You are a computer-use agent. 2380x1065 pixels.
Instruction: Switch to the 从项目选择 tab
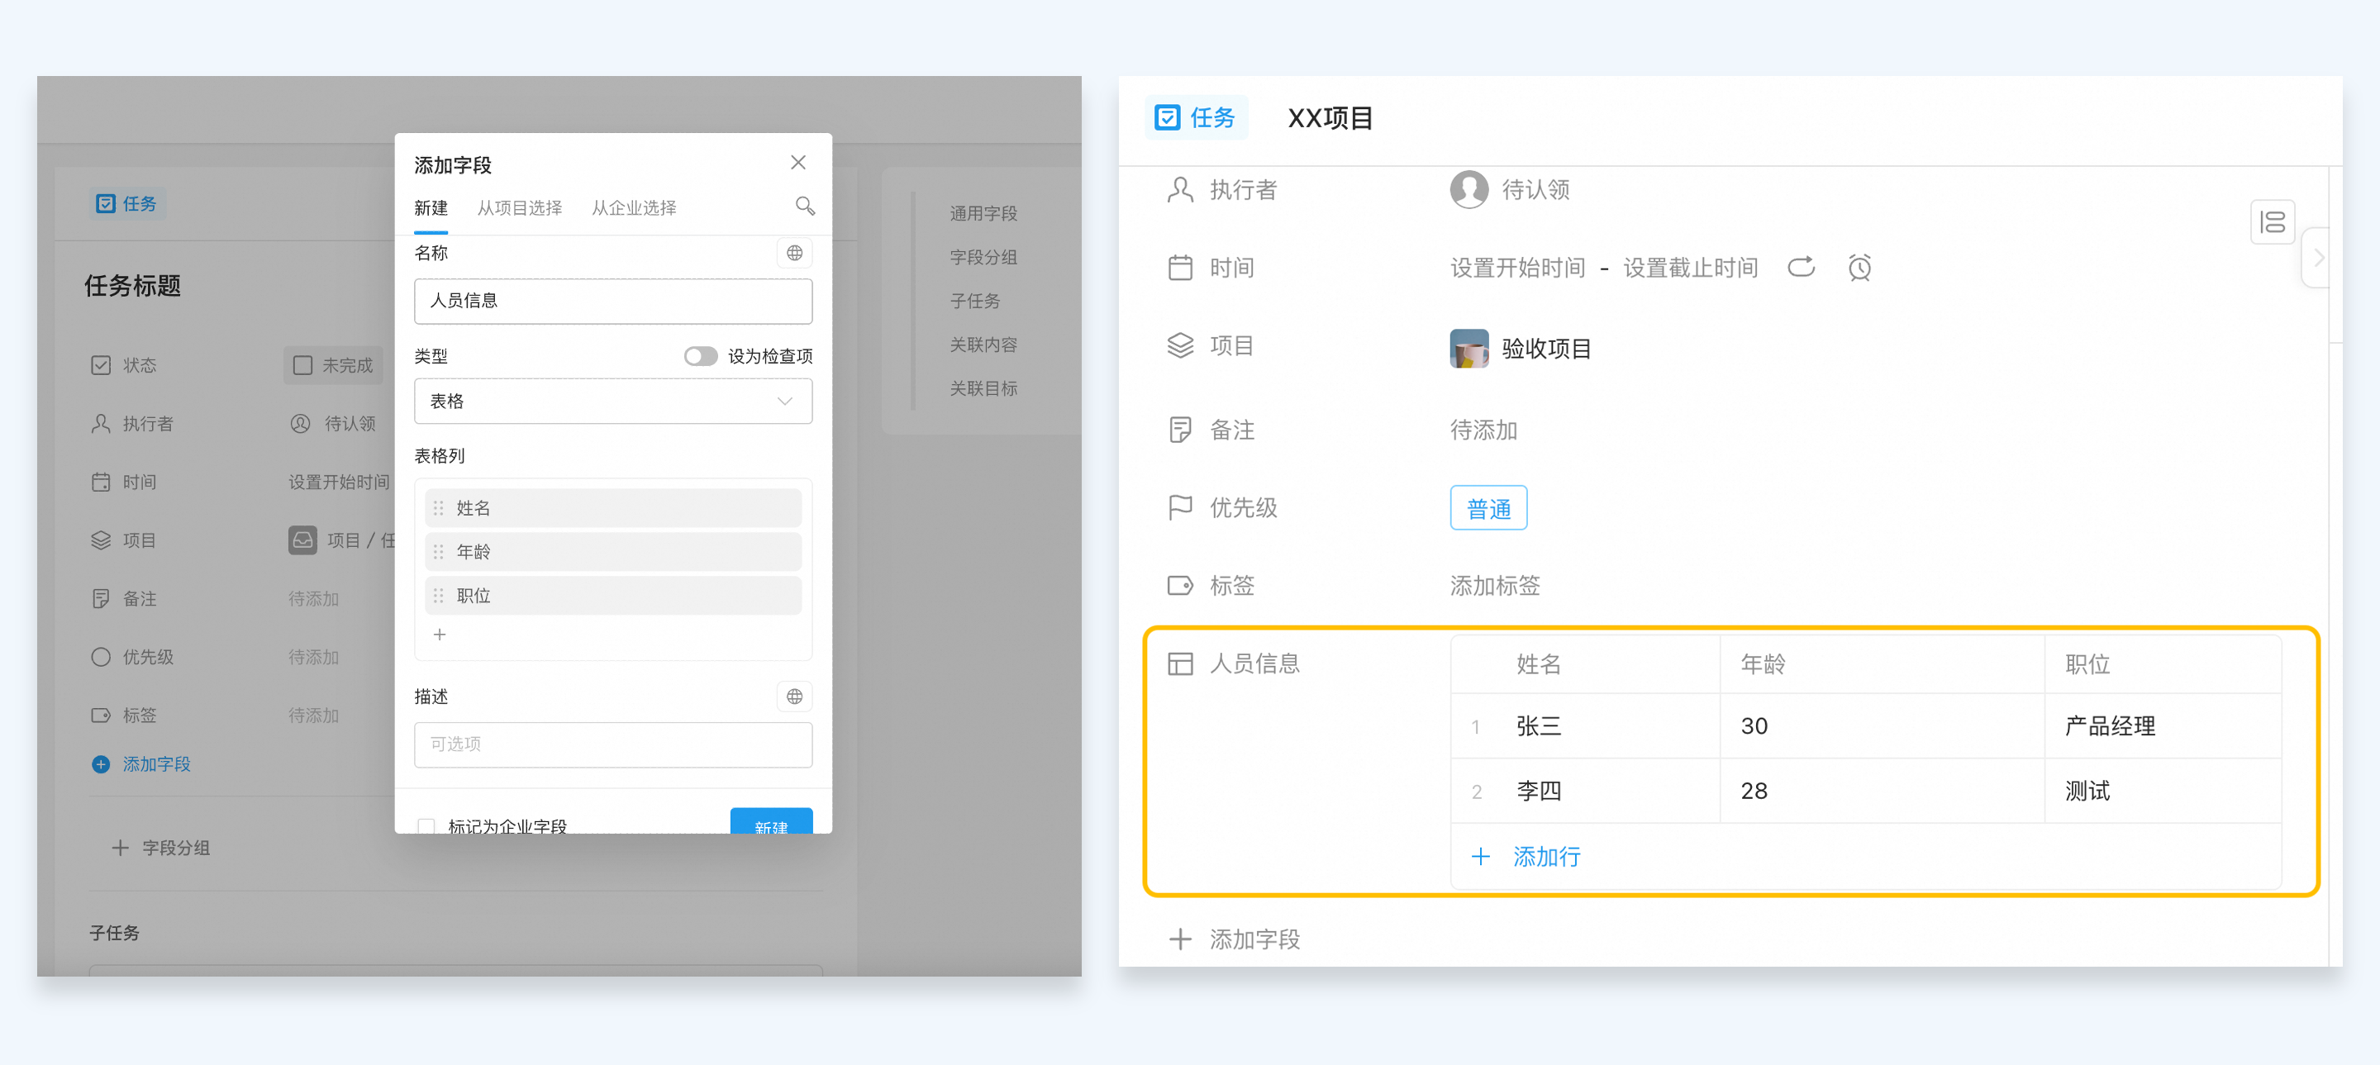519,208
